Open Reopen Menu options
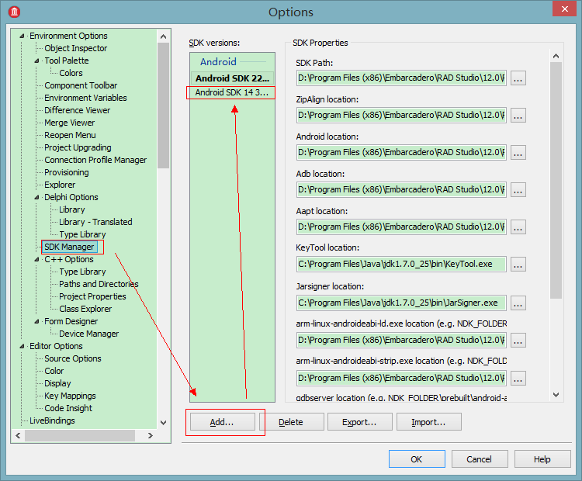This screenshot has height=481, width=582. [x=70, y=135]
